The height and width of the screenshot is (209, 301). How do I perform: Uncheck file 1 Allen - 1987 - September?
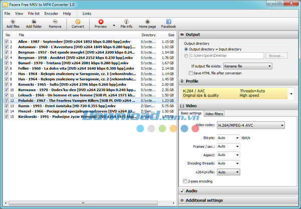tap(7, 42)
